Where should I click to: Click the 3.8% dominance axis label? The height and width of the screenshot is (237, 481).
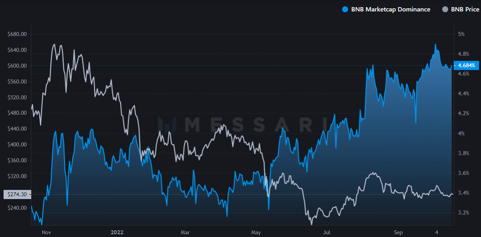click(464, 153)
